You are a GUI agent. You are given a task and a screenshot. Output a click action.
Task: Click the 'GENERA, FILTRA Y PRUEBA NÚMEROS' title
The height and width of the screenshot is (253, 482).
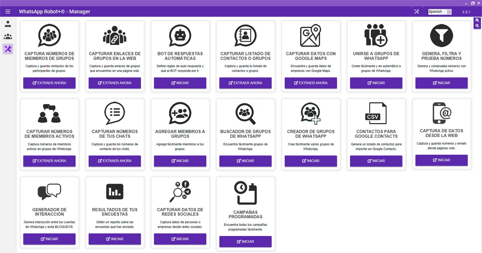[x=441, y=56]
